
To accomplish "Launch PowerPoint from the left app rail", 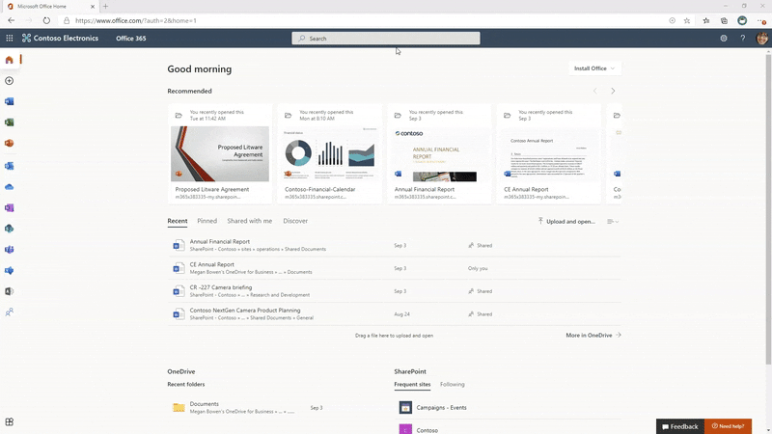I will point(10,143).
